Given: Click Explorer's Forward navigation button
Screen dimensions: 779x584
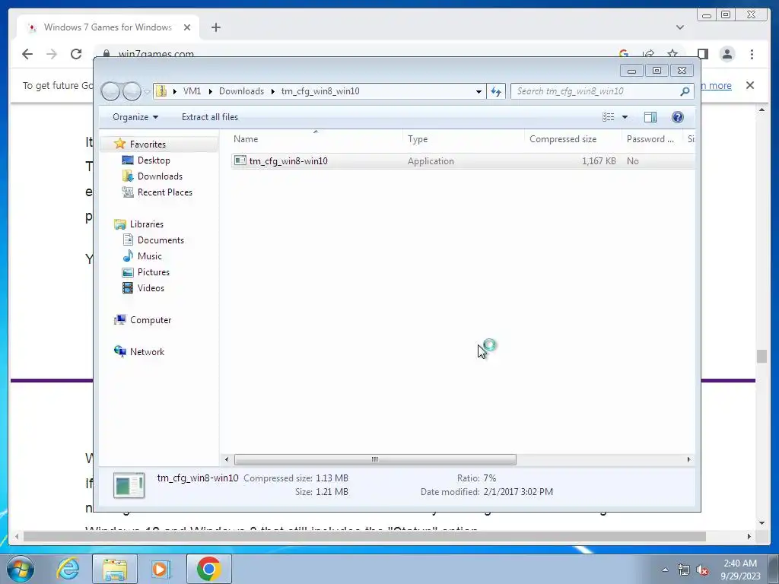Looking at the screenshot, I should click(132, 91).
